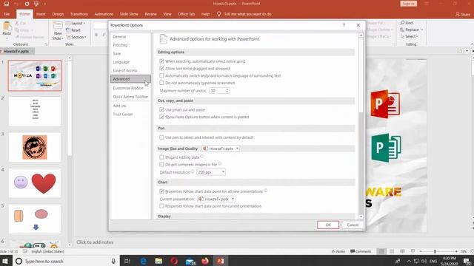Open Comments pane from status bar

(361, 251)
